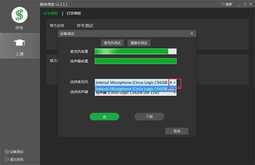Image resolution: width=255 pixels, height=165 pixels.
Task: Click the 暂无安排 text in first course row
Action: tap(57, 25)
